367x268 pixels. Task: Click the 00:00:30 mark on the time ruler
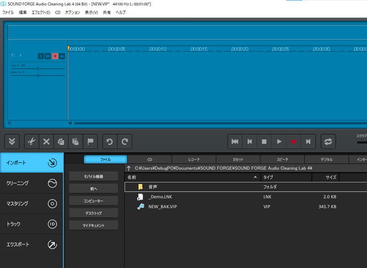(322, 49)
